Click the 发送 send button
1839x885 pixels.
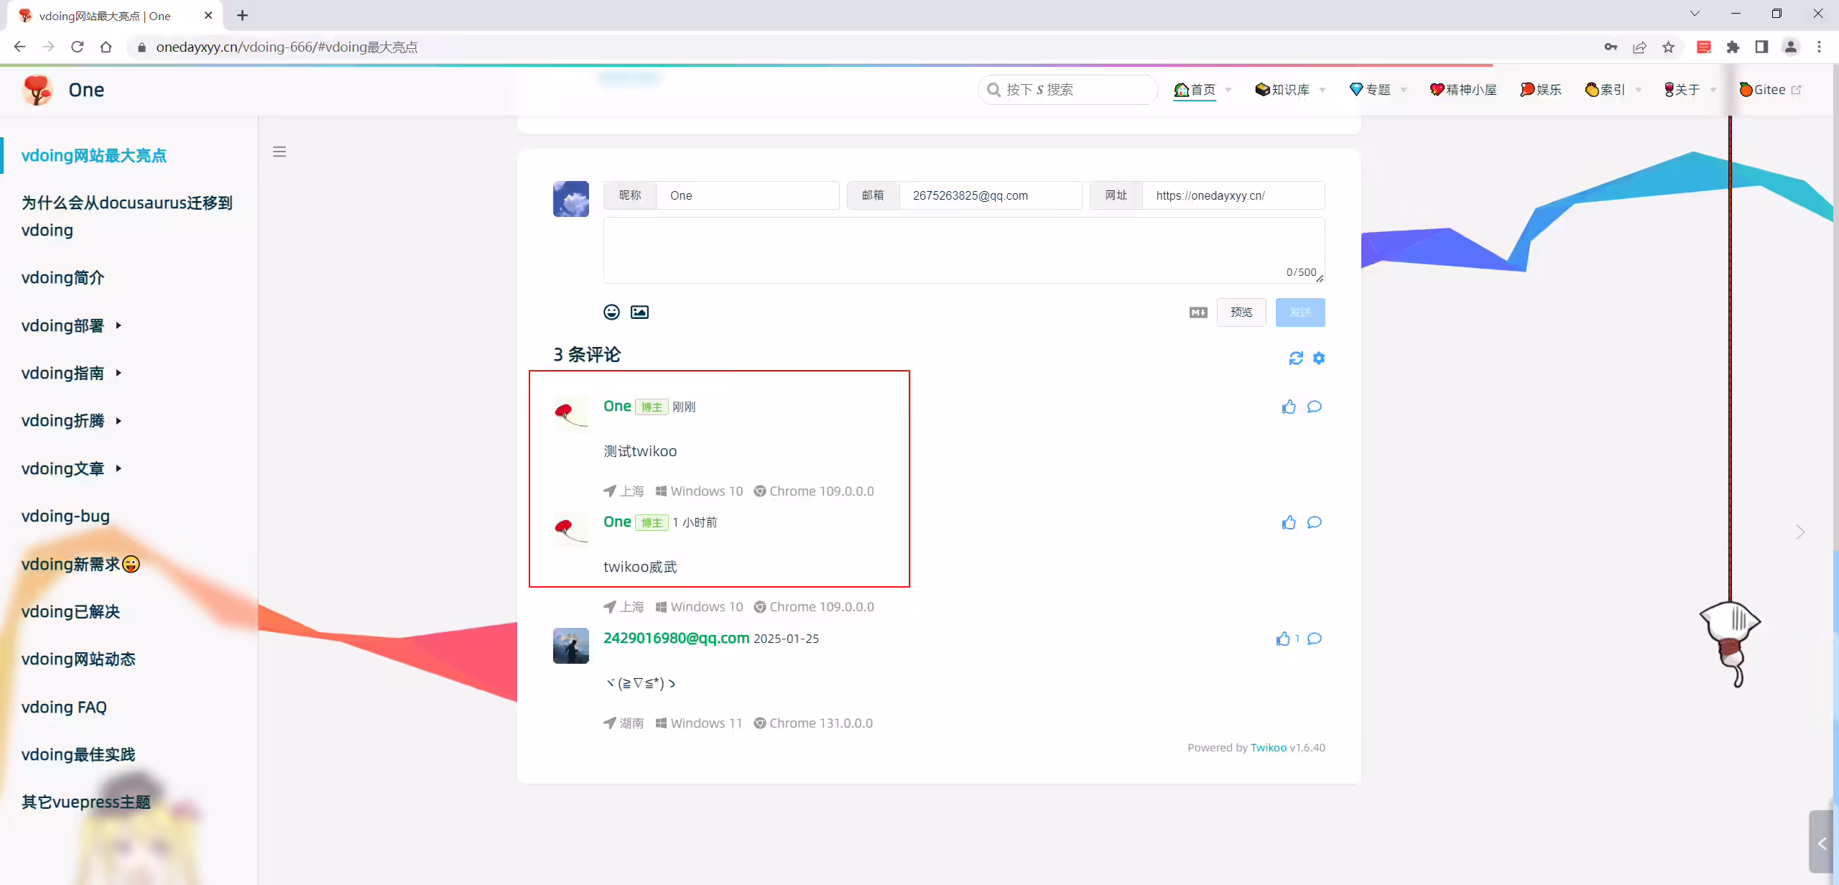(x=1300, y=312)
